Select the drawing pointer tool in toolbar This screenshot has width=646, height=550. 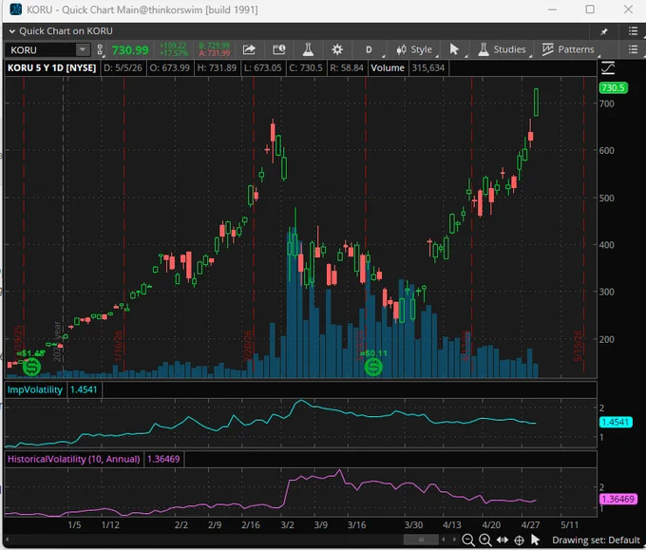point(454,49)
